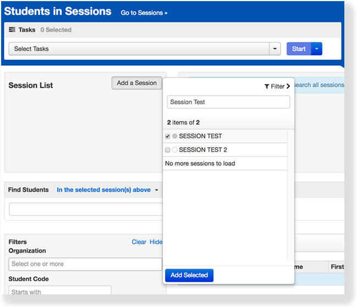357x307 pixels.
Task: Click the white status circle beside SESSION TEST 2
Action: [175, 150]
